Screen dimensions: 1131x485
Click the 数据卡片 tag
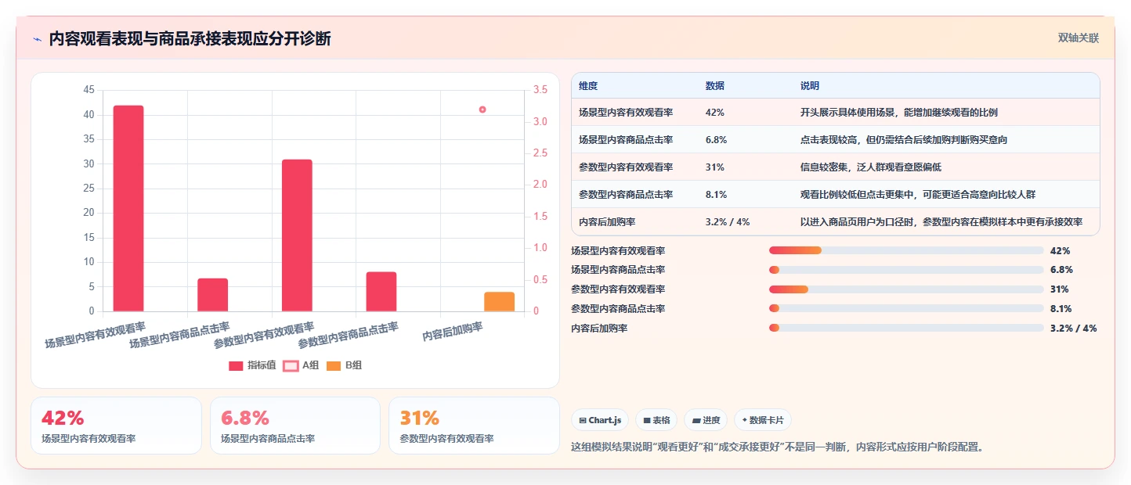tap(763, 420)
